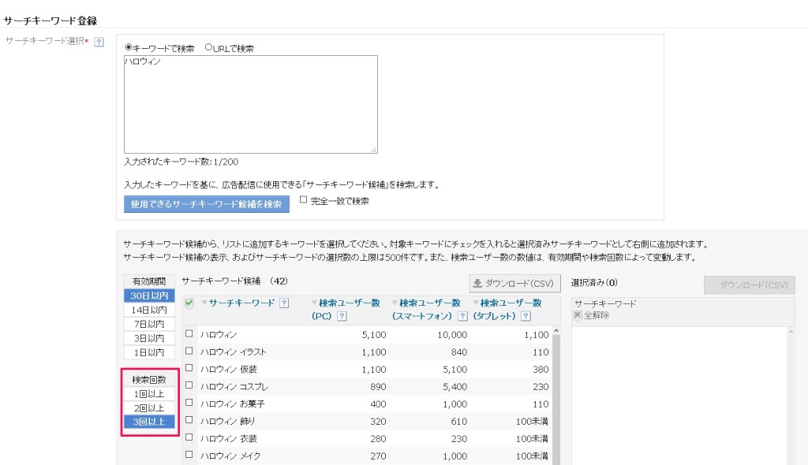The height and width of the screenshot is (465, 808).
Task: Click サーチキーワード候補 (42) heading
Action: pyautogui.click(x=234, y=281)
